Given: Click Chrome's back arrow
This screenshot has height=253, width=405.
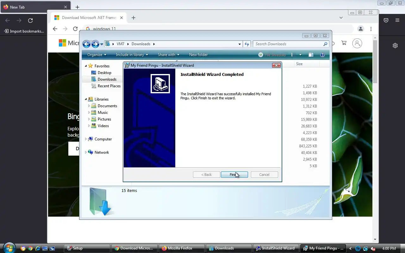Looking at the screenshot, I should [55, 29].
